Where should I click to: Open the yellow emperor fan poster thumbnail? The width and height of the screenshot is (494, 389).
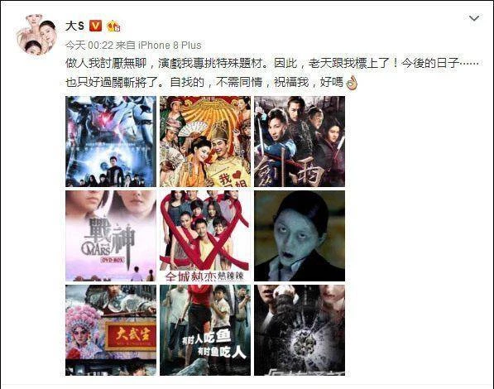click(205, 142)
